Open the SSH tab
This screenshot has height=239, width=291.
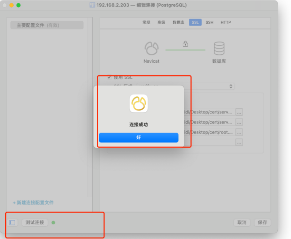point(209,23)
